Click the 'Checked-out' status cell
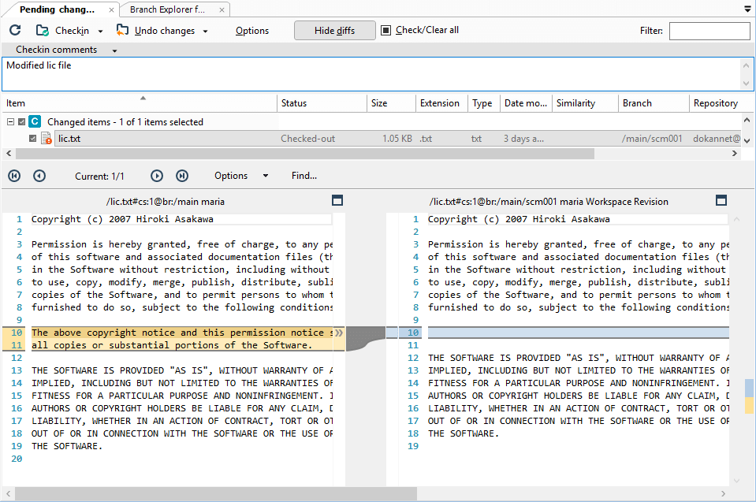Image resolution: width=756 pixels, height=502 pixels. [307, 139]
